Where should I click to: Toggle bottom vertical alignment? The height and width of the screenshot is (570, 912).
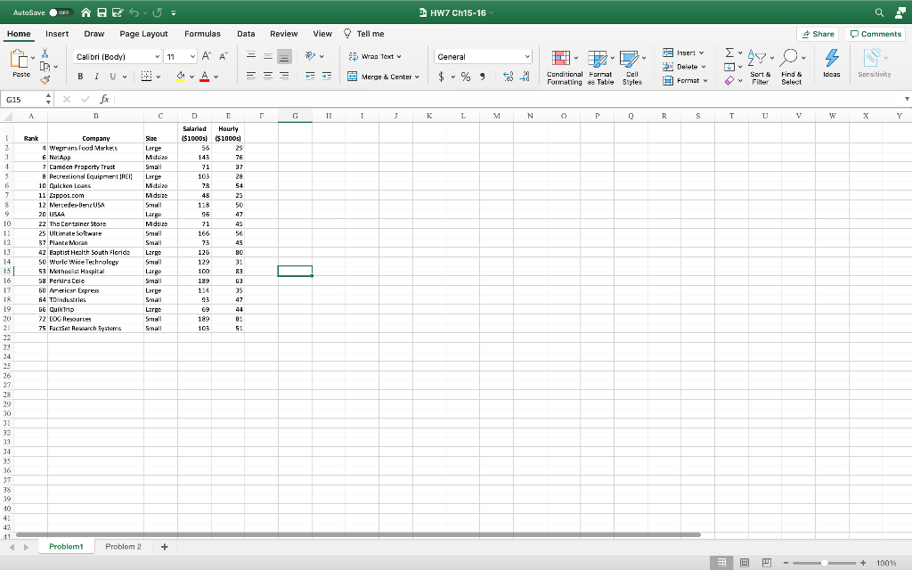tap(284, 56)
